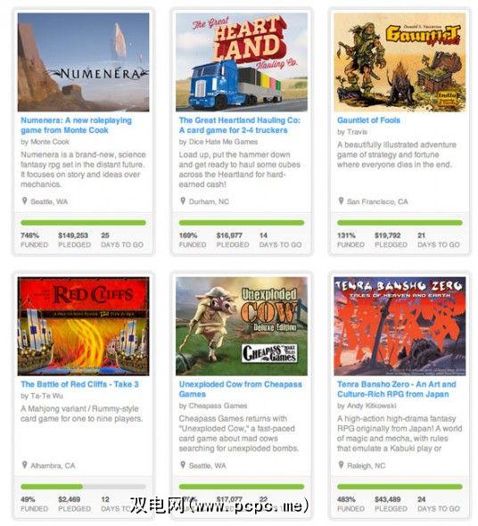Open the Tenra Bansho Zero cover image
Viewport: 478px width, 526px height.
click(x=400, y=326)
